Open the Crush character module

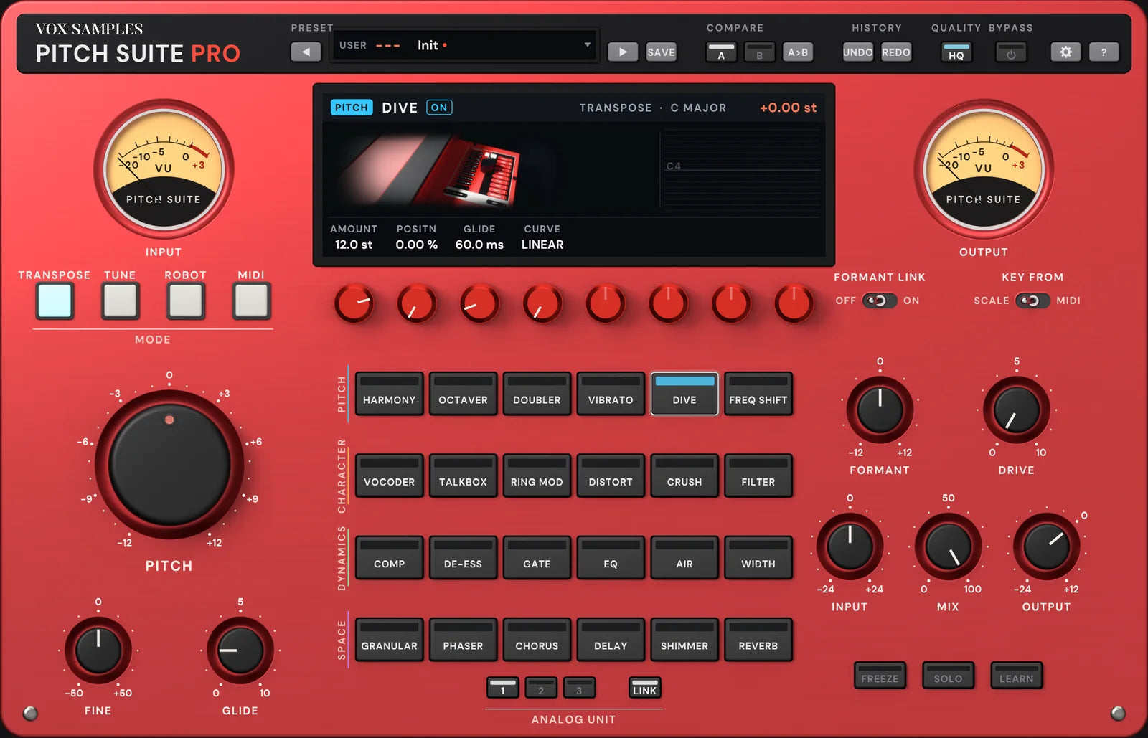pos(684,476)
